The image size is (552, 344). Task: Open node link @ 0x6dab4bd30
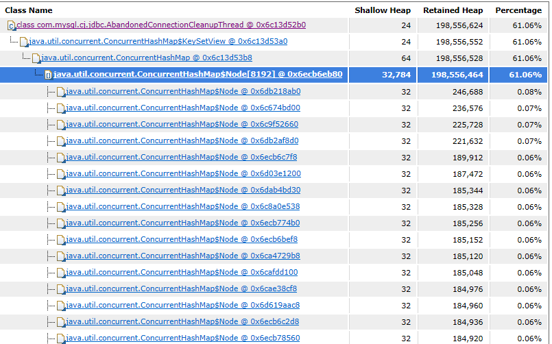tap(183, 190)
